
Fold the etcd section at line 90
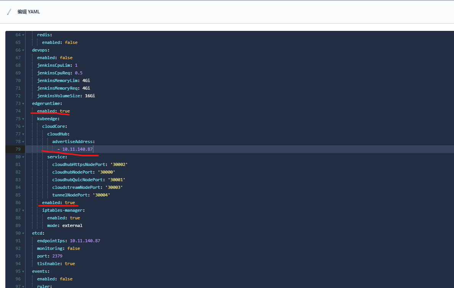coord(23,233)
